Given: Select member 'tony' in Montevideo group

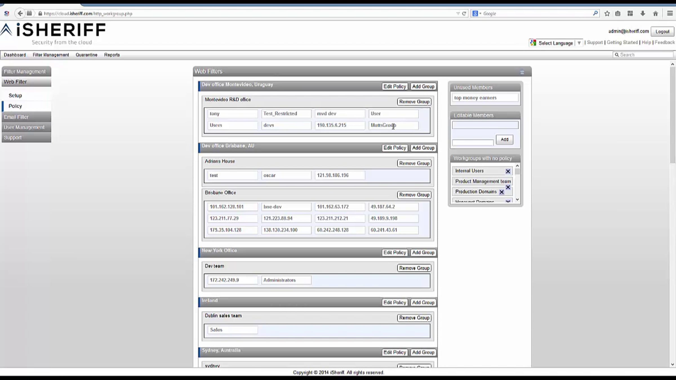Looking at the screenshot, I should pyautogui.click(x=232, y=113).
